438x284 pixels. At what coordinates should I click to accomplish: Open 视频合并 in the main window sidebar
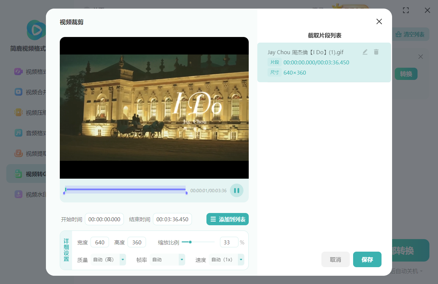[30, 92]
